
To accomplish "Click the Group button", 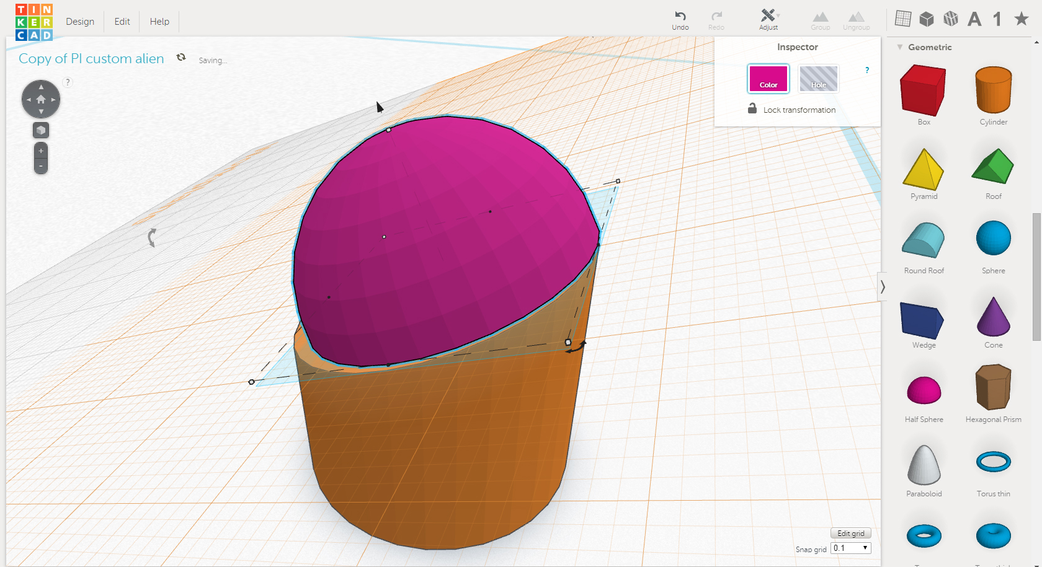I will point(821,20).
